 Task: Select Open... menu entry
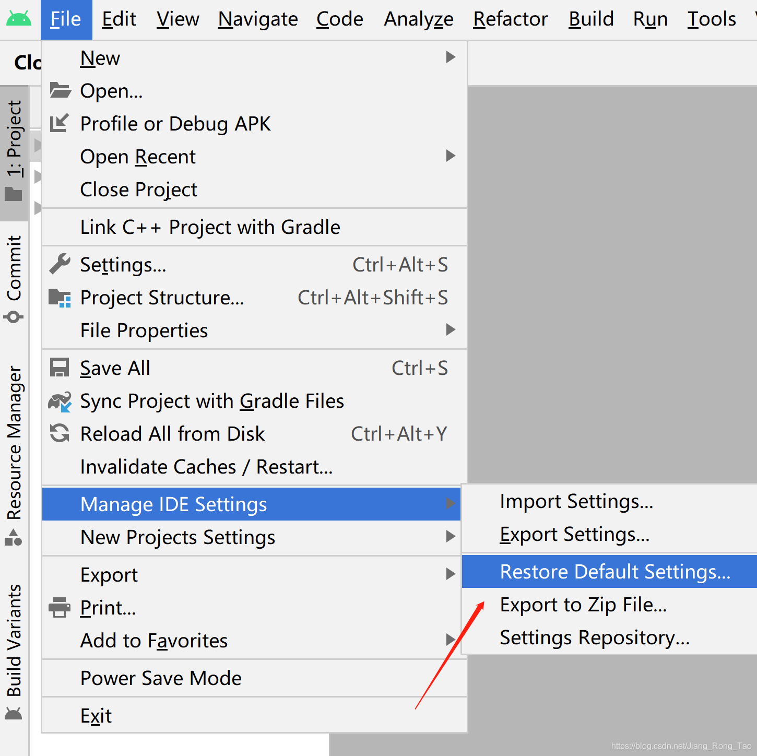[x=254, y=90]
